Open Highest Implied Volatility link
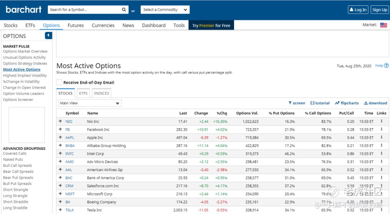 click(25, 75)
